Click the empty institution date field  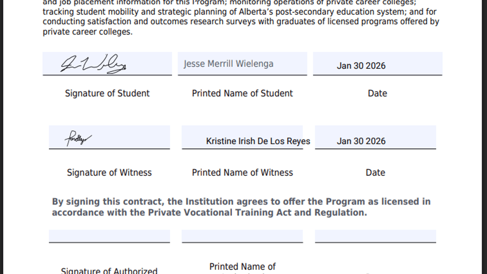375,236
